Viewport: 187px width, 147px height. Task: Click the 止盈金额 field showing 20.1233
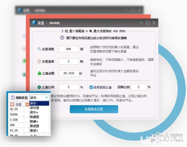pyautogui.click(x=69, y=73)
